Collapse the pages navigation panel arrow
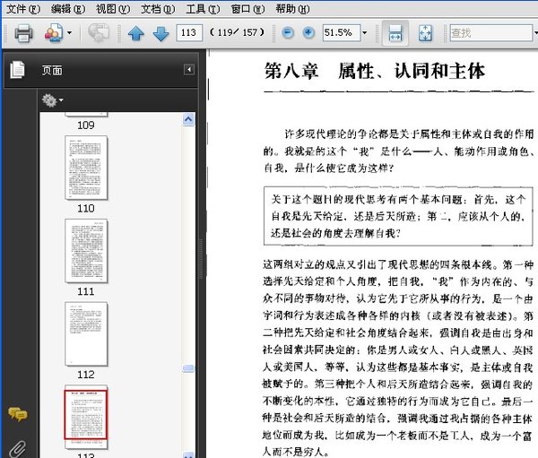 pos(189,70)
